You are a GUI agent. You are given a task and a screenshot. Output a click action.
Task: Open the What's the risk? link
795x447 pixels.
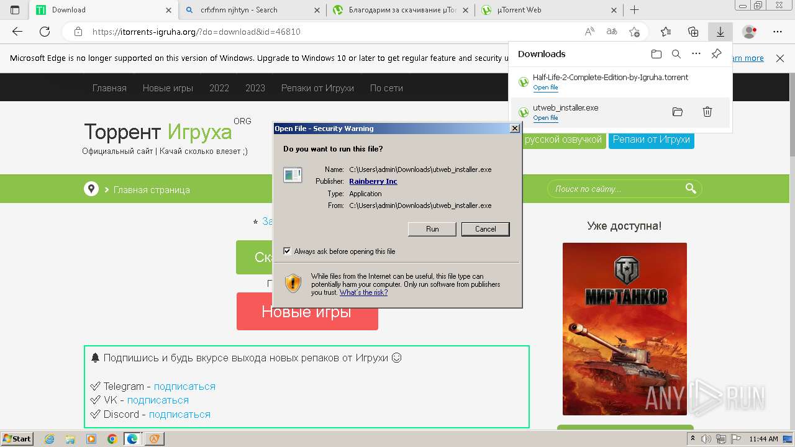pyautogui.click(x=363, y=292)
